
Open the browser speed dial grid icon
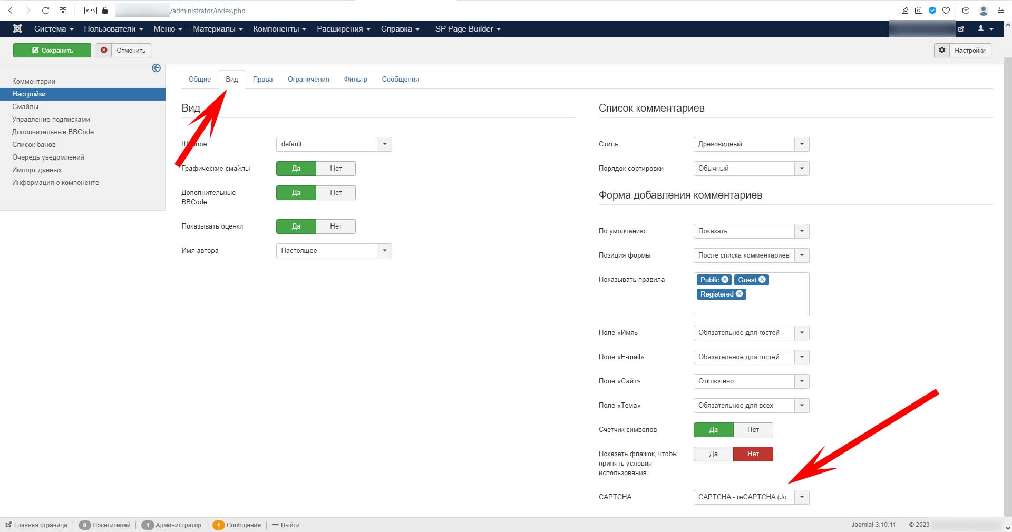coord(63,11)
